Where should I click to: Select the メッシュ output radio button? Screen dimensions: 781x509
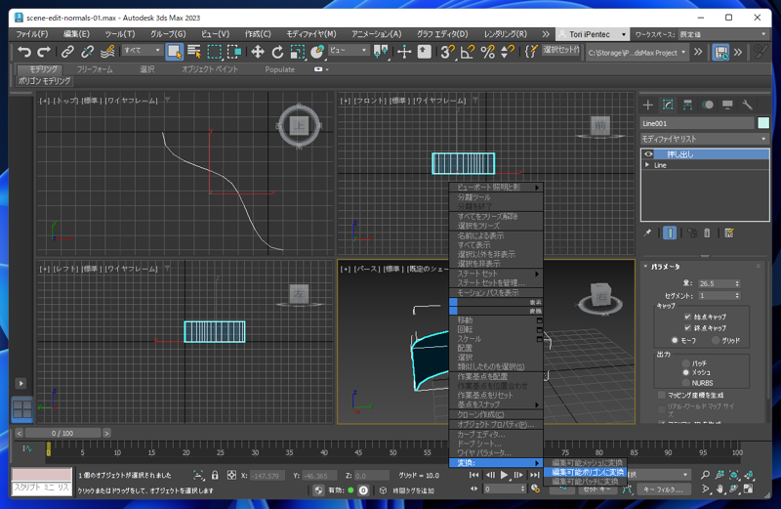click(x=685, y=372)
